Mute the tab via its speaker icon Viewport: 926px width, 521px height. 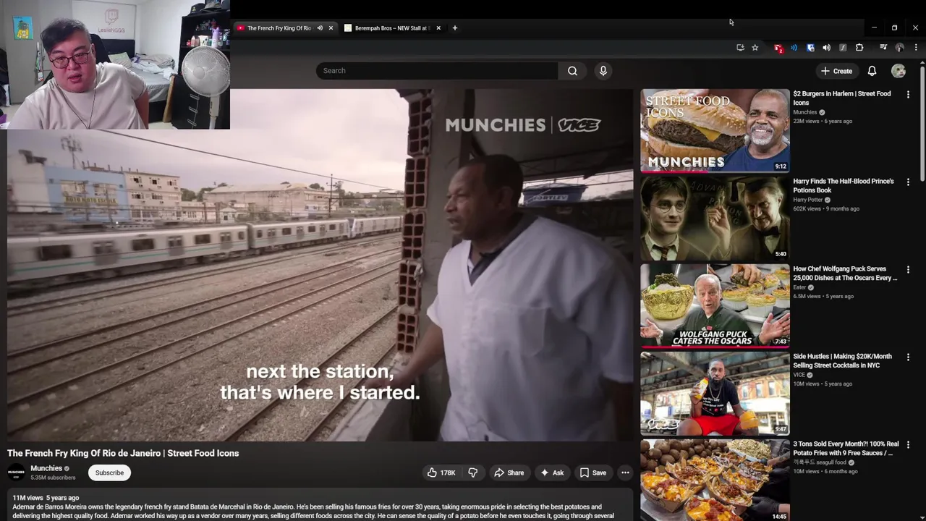(x=320, y=28)
